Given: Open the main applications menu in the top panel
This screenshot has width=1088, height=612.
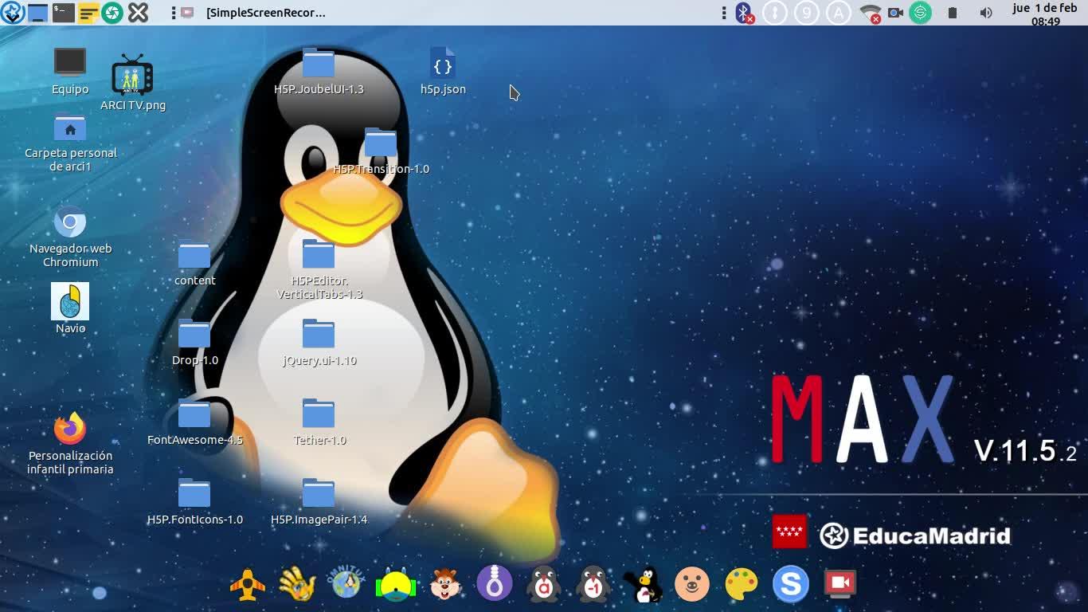Looking at the screenshot, I should pos(12,13).
